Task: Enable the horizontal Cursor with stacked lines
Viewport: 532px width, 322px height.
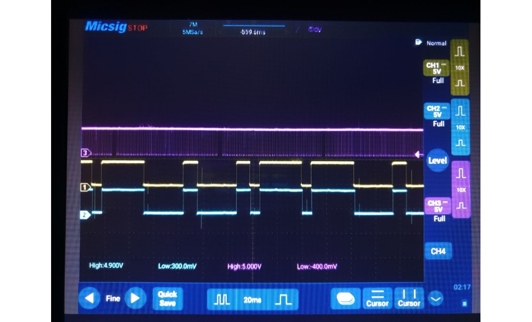Action: coord(377,299)
